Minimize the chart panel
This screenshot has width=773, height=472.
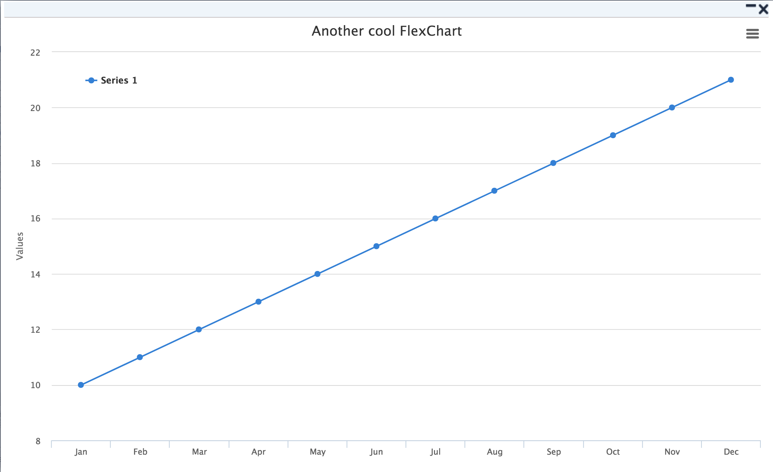pyautogui.click(x=751, y=6)
